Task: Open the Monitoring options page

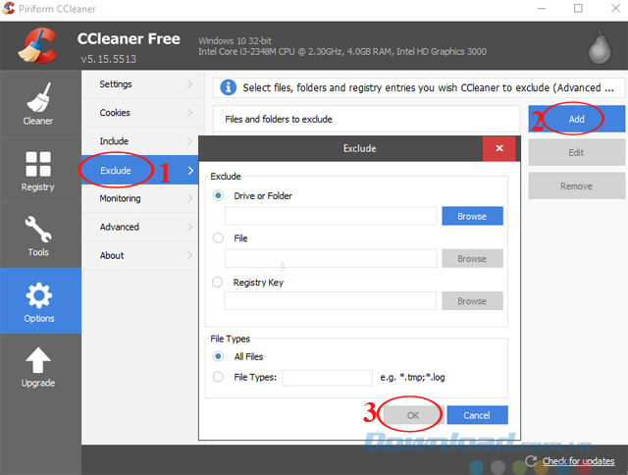Action: [140, 198]
